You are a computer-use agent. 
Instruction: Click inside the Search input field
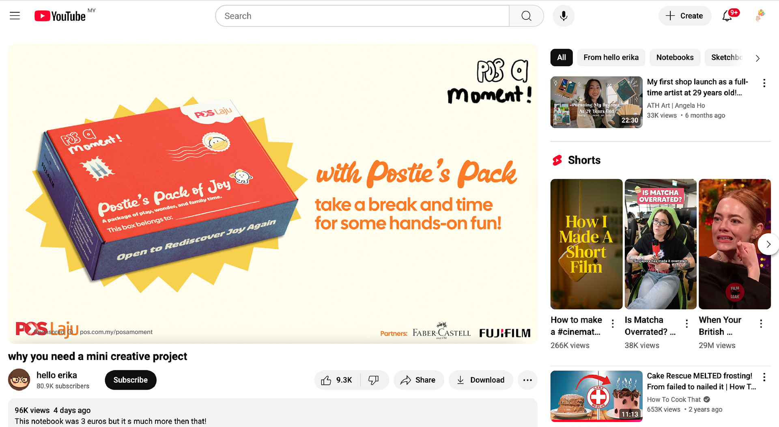[x=362, y=16]
